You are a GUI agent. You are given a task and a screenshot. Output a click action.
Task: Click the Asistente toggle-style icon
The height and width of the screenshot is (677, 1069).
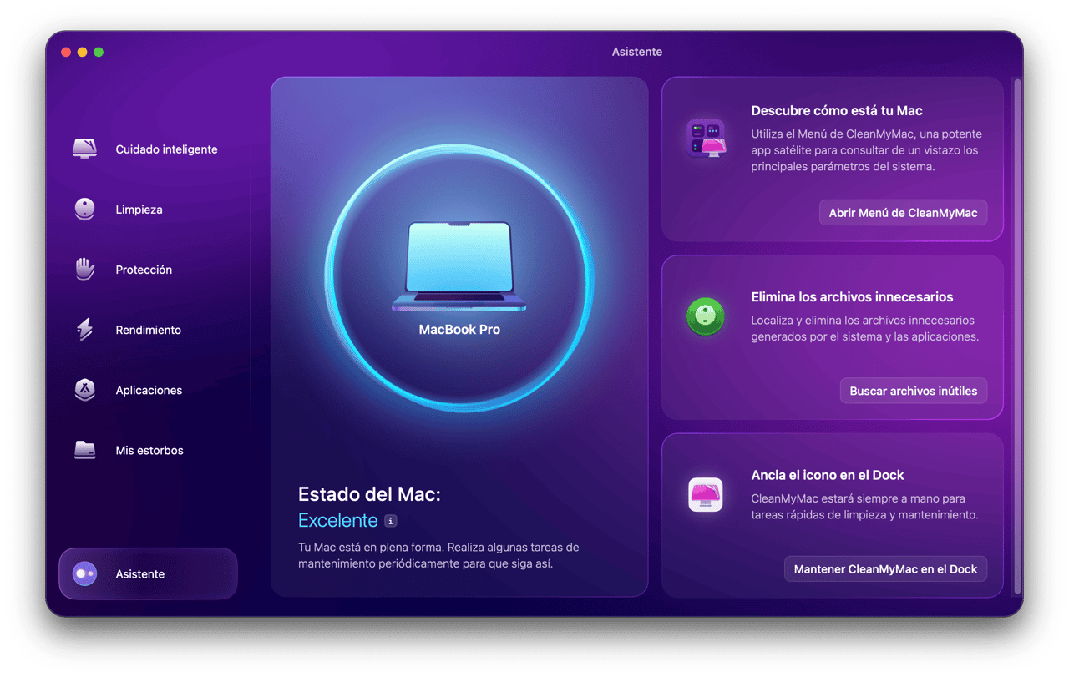(84, 573)
